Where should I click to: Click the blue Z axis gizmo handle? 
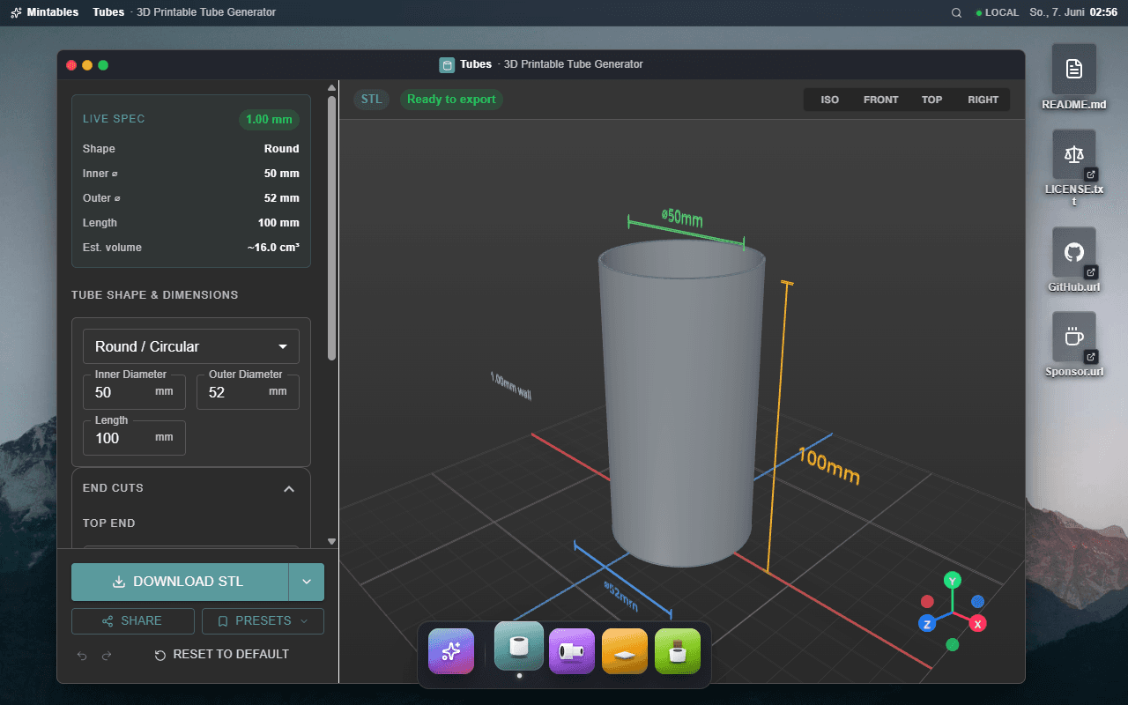point(926,623)
